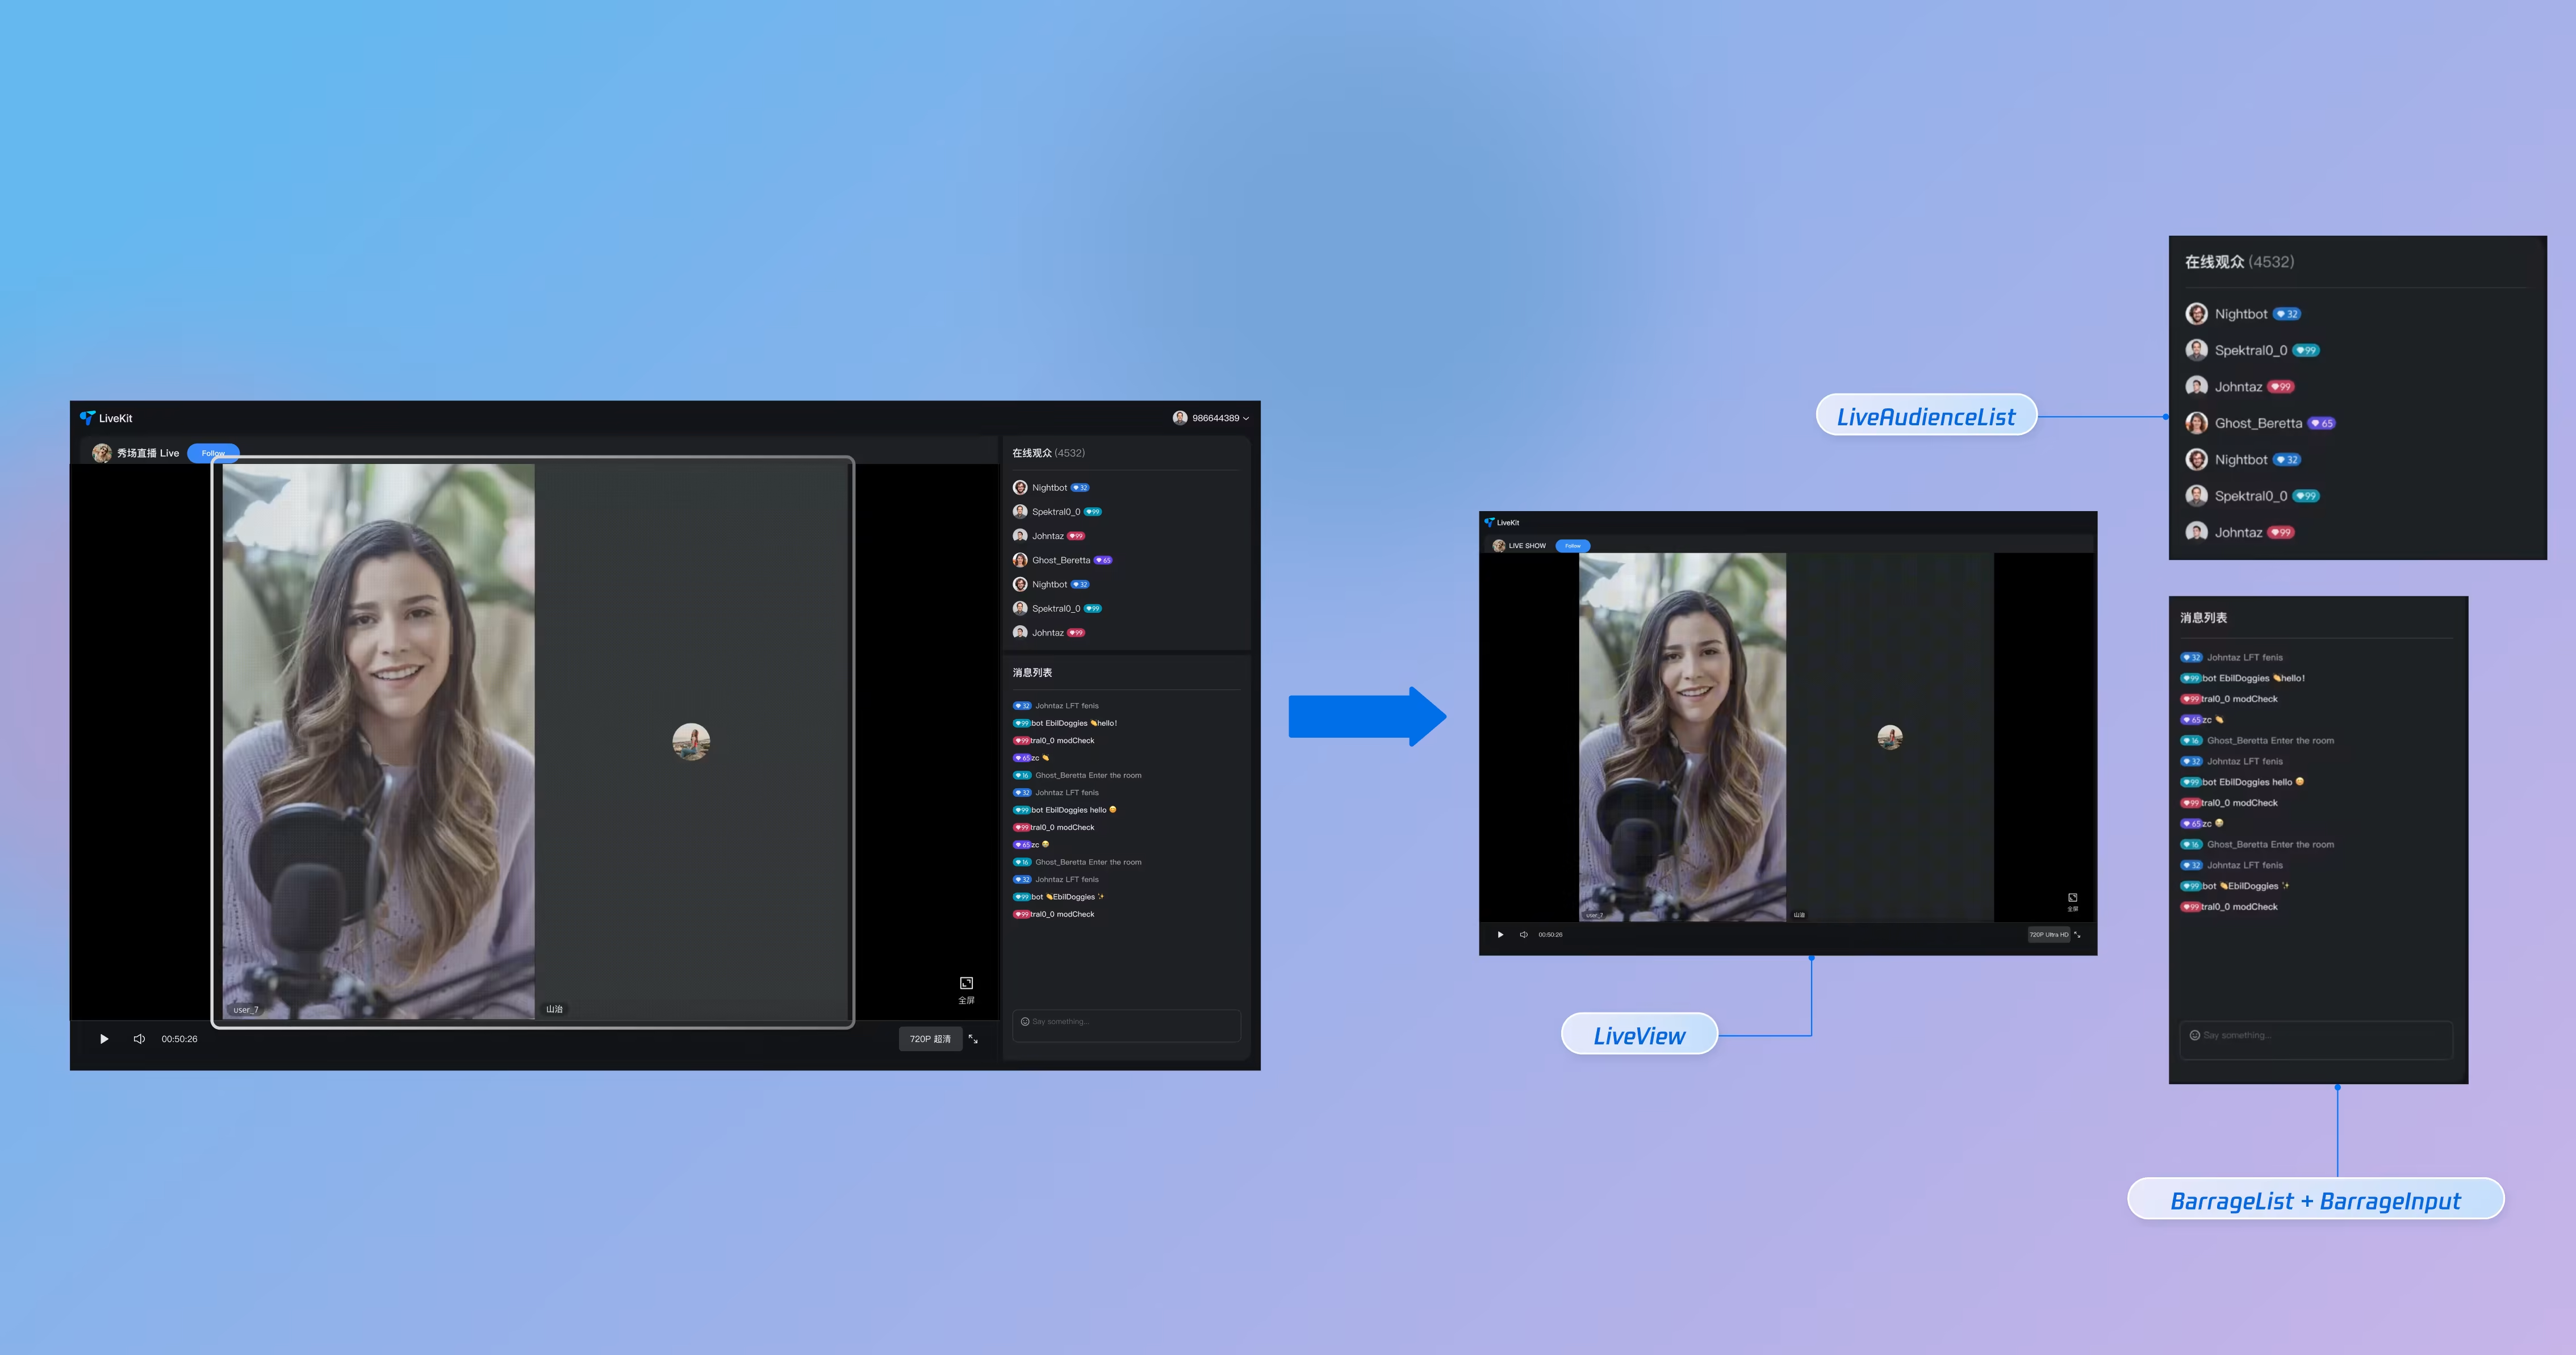Click the round avatar in the 山治 video pane
The width and height of the screenshot is (2576, 1355).
tap(691, 741)
